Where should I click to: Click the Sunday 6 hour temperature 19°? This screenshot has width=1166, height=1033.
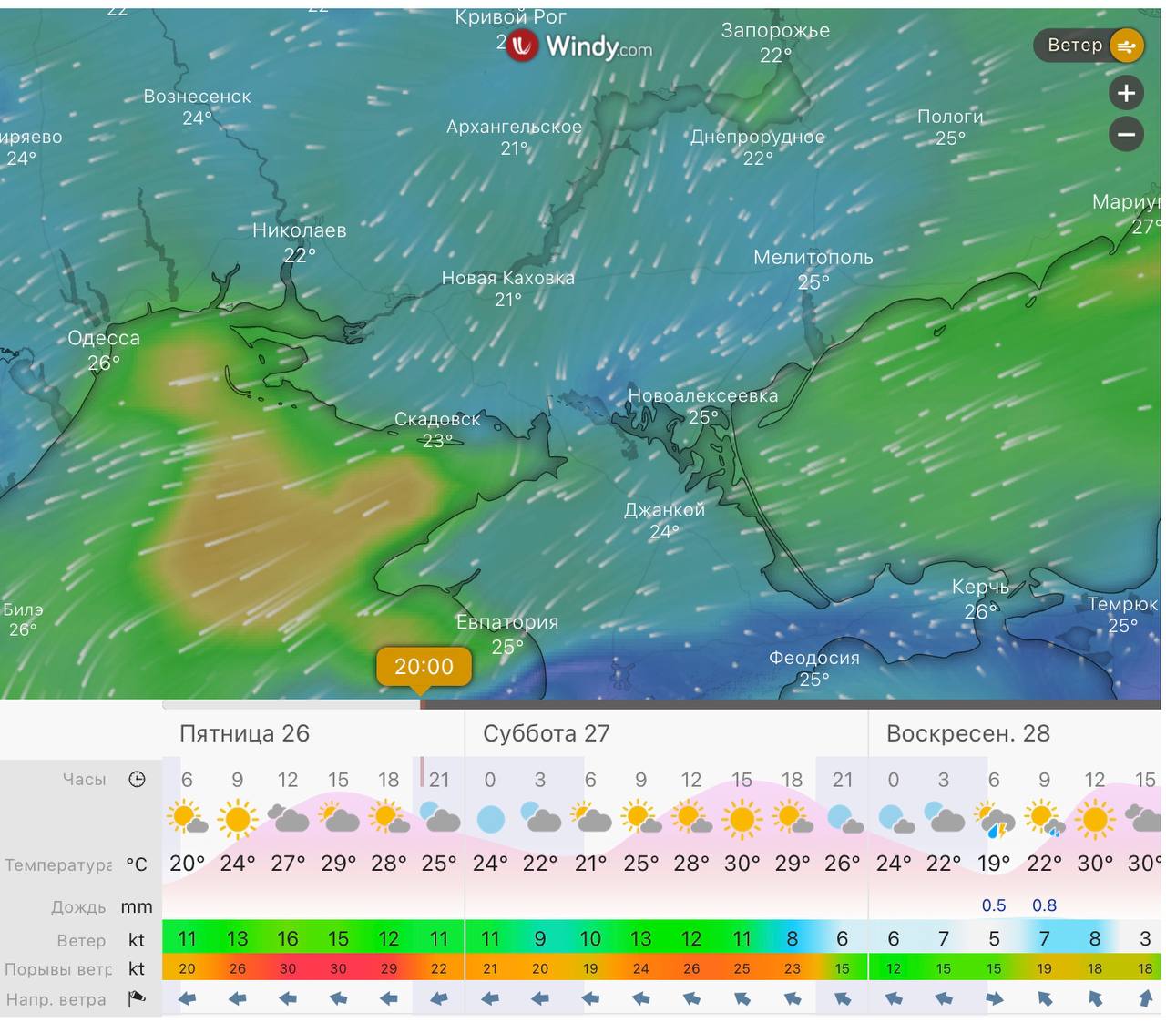pos(994,863)
